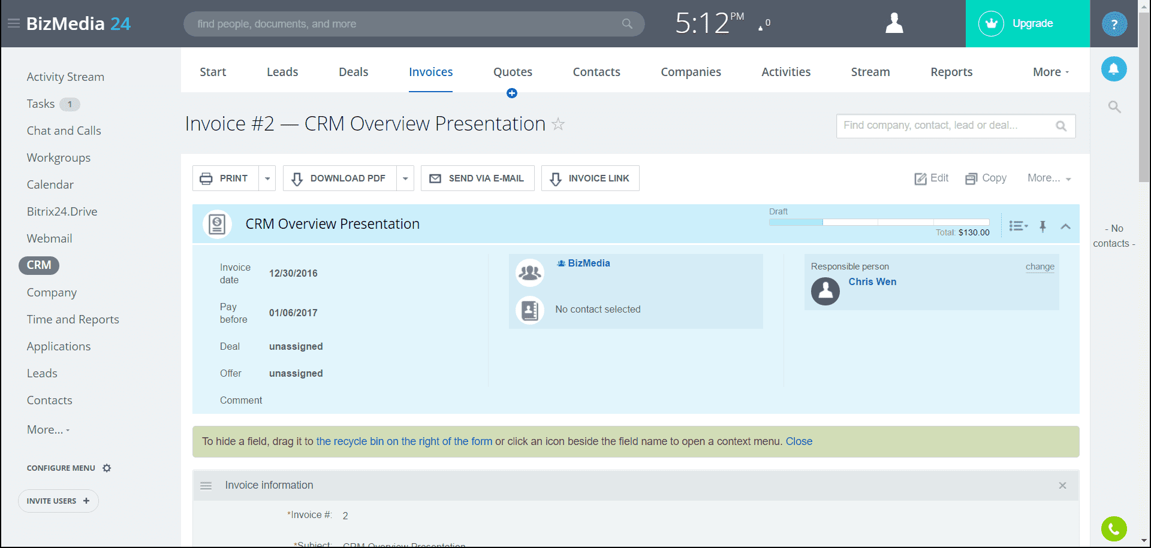Close the Invoice information section

tap(1062, 485)
